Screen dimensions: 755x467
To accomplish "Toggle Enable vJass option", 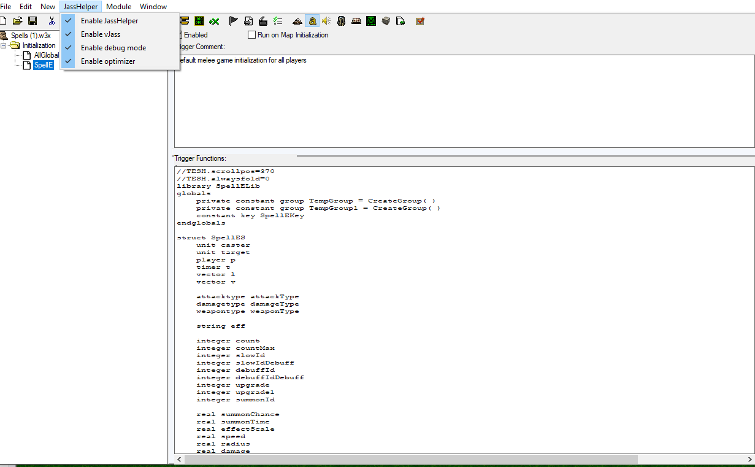I will (101, 34).
